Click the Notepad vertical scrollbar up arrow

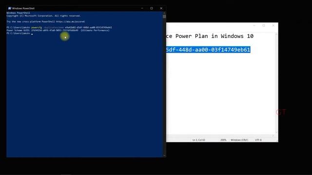pyautogui.click(x=276, y=35)
